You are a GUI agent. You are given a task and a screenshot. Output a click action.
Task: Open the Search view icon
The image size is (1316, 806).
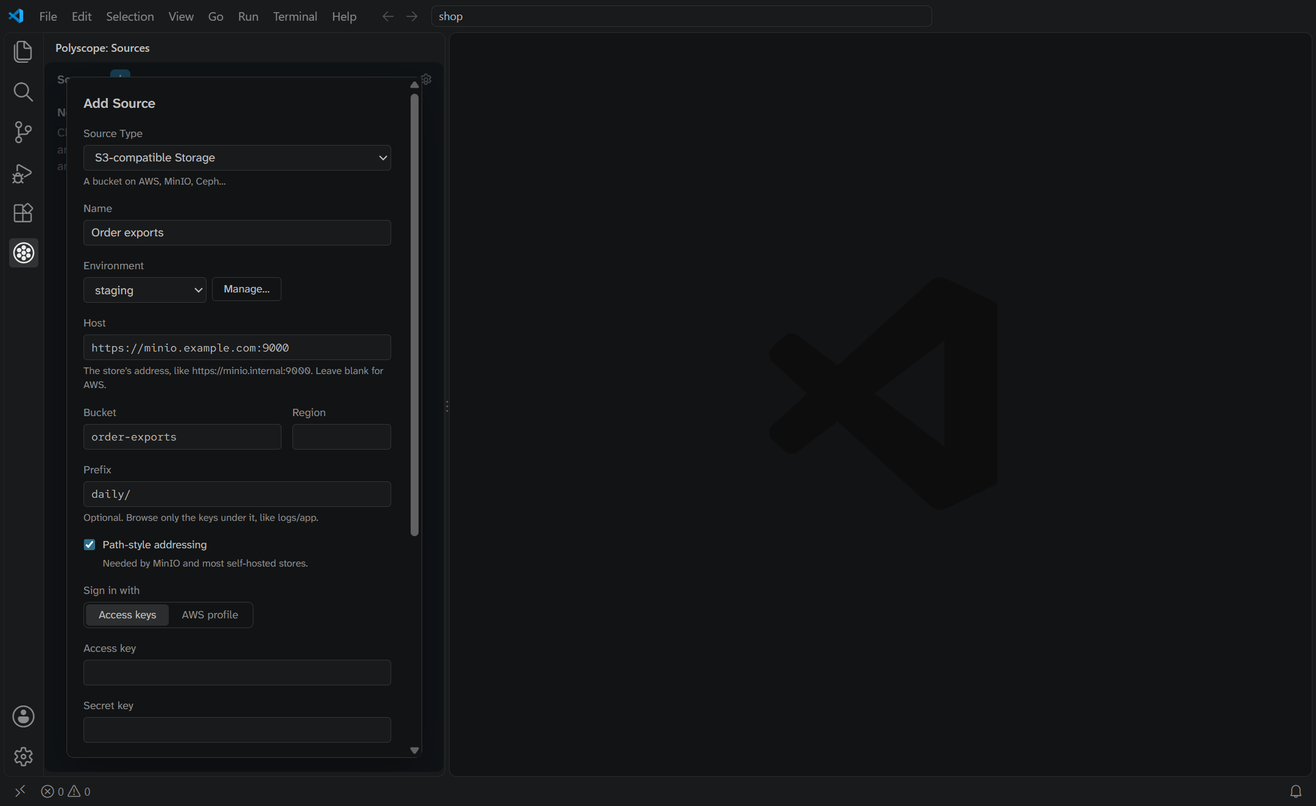(x=23, y=92)
